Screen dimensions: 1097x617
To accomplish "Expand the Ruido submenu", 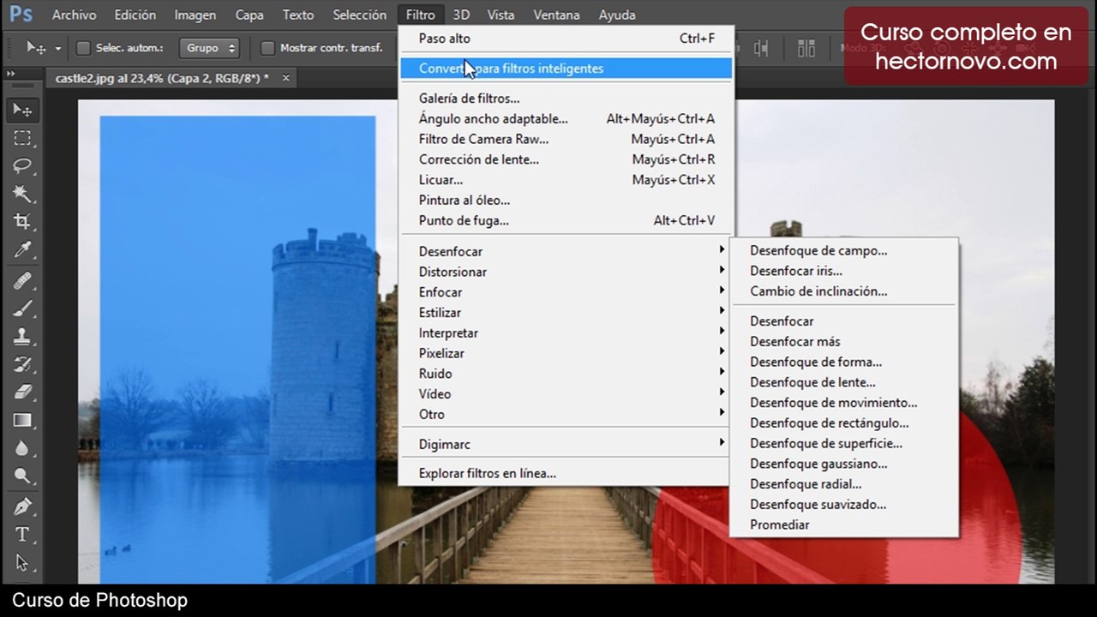I will 566,374.
